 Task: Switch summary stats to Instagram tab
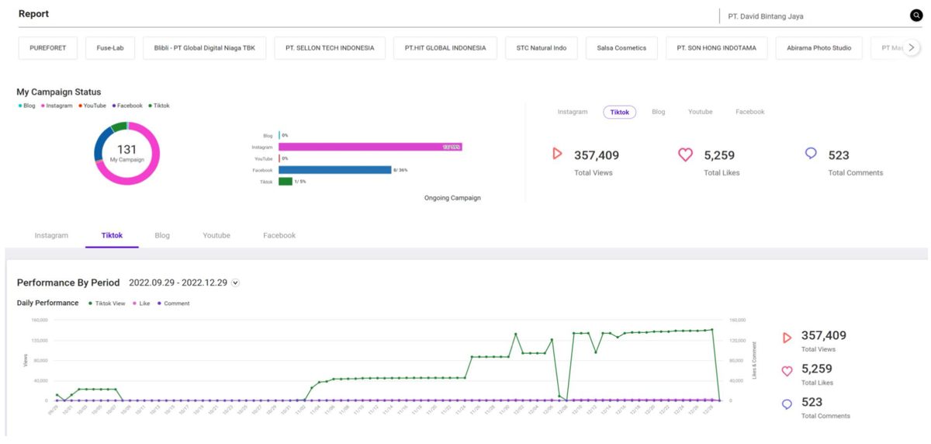click(x=573, y=112)
